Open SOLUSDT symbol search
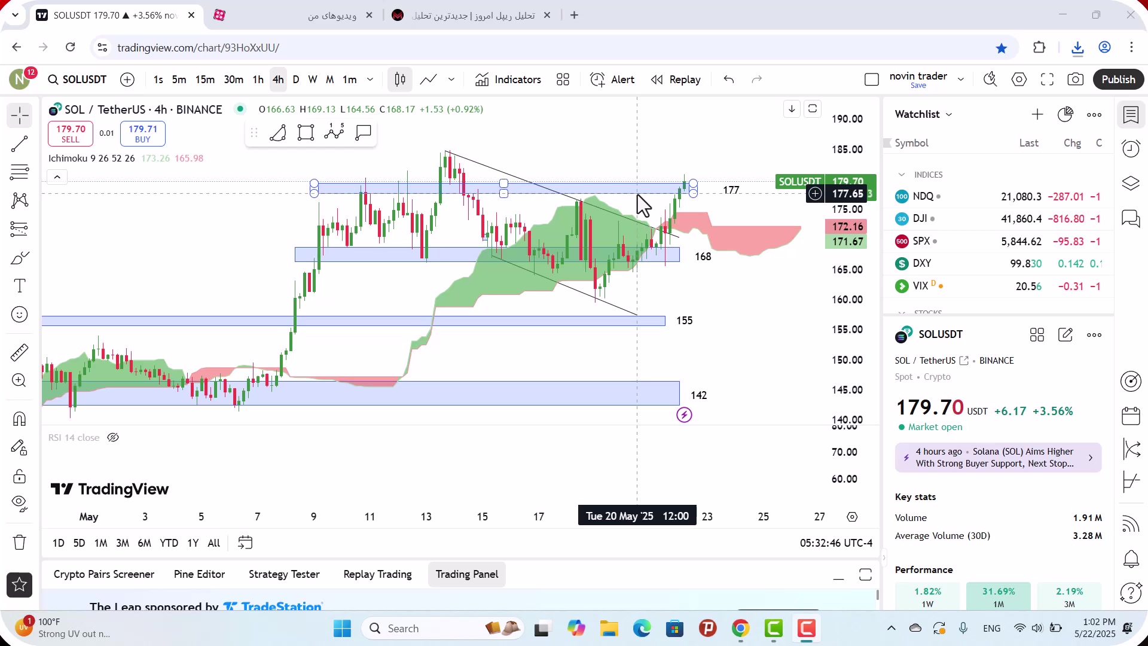The width and height of the screenshot is (1148, 646). (x=78, y=80)
